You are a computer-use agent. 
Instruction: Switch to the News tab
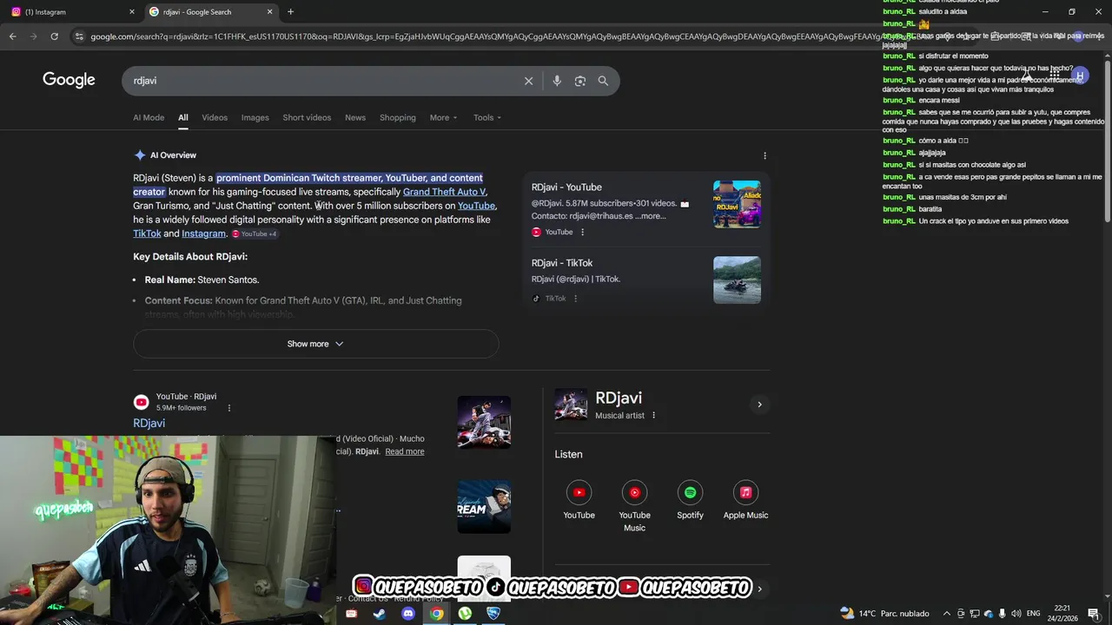[354, 118]
